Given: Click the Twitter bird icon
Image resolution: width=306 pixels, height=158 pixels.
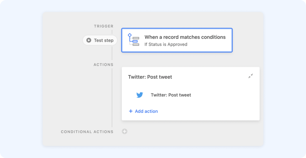Looking at the screenshot, I should tap(140, 95).
